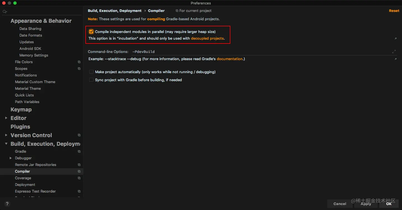The width and height of the screenshot is (402, 210).
Task: Click the project-level icon beside Remote Jar Repositories
Action: click(x=79, y=165)
